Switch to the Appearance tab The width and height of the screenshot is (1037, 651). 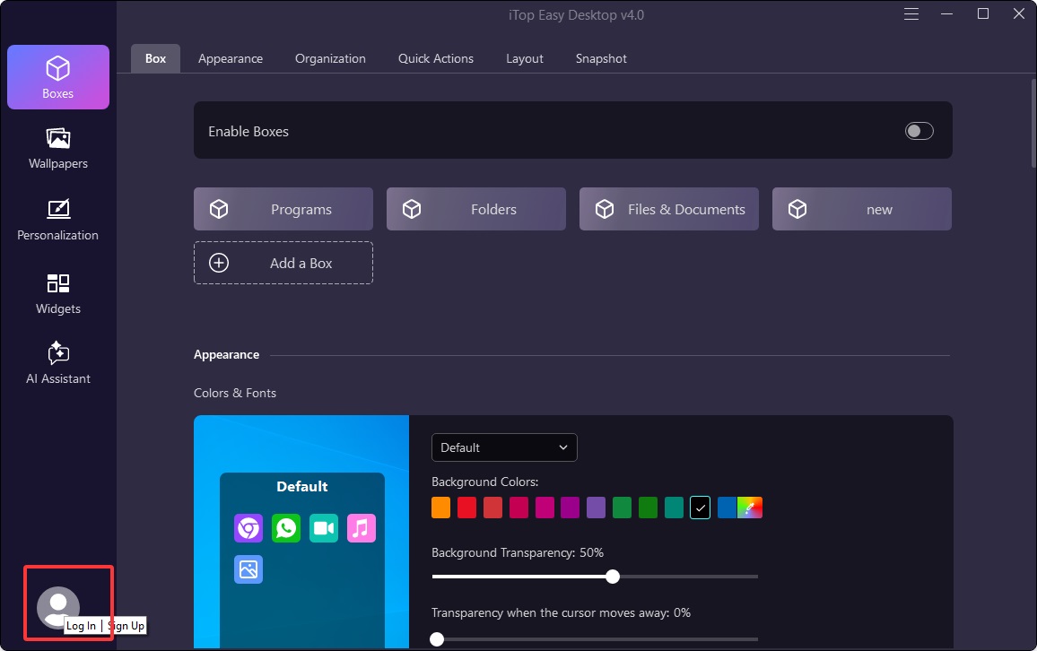231,58
